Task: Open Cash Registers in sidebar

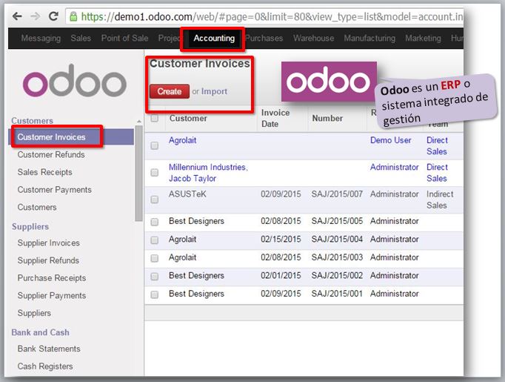Action: pos(45,366)
